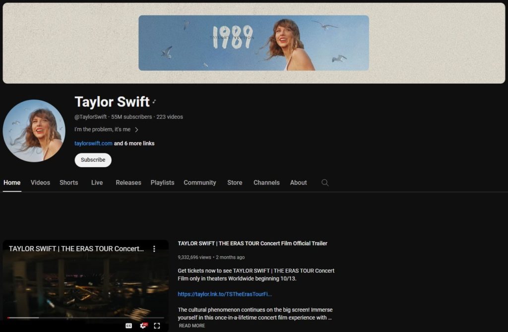Open the channel search magnifier icon
508x332 pixels.
(325, 183)
